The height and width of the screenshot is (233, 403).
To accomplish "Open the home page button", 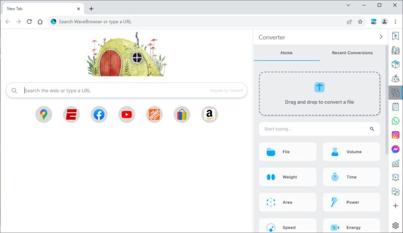I will (40, 22).
